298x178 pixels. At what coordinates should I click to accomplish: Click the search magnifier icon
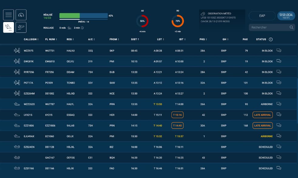pyautogui.click(x=291, y=27)
